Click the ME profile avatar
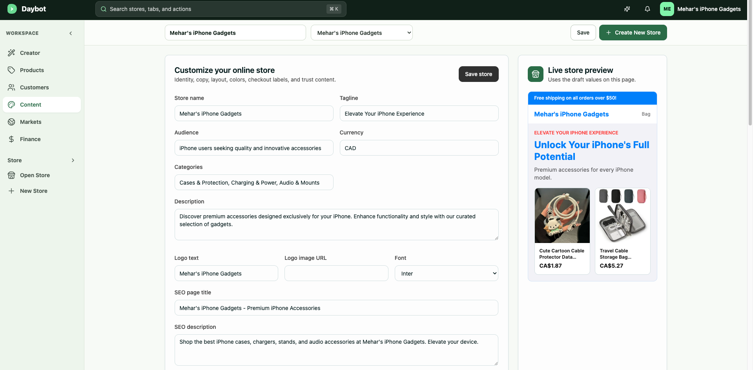Viewport: 753px width, 370px height. pyautogui.click(x=667, y=9)
